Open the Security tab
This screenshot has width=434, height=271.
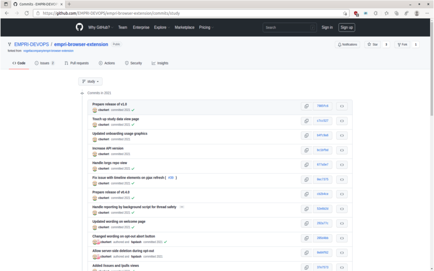134,63
